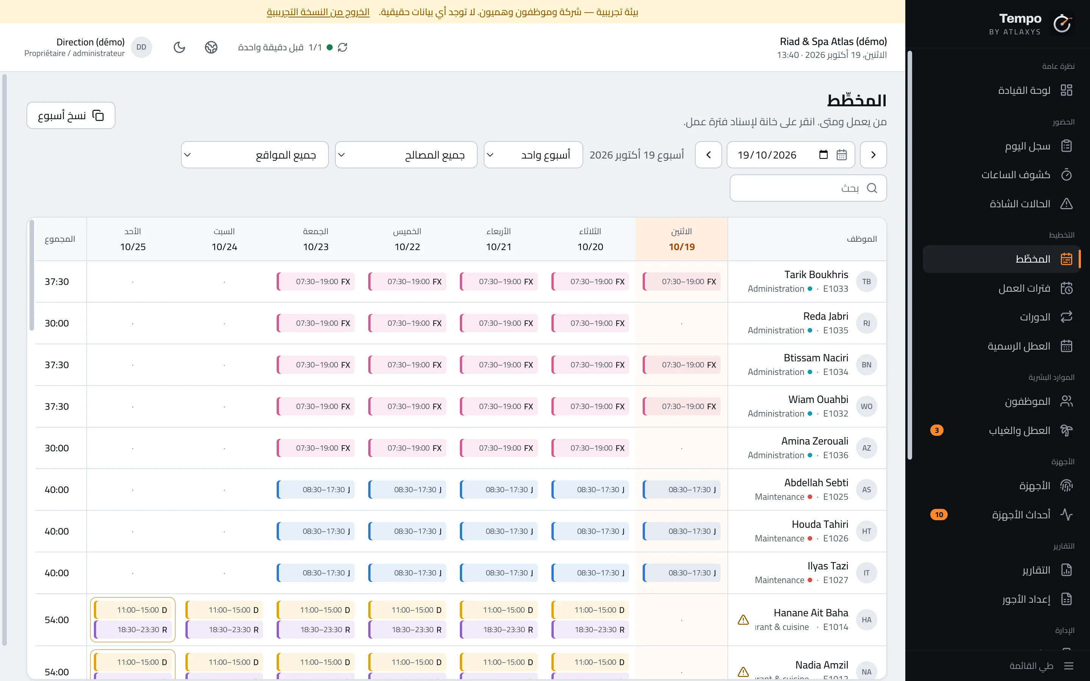Follow the الخروج من النسخة التجريبية link

click(x=318, y=12)
